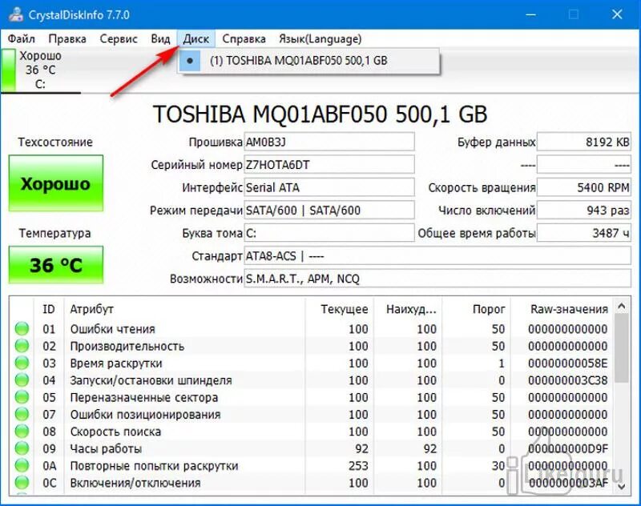
Task: Click the Прошивка field AM0B3J
Action: pyautogui.click(x=329, y=143)
